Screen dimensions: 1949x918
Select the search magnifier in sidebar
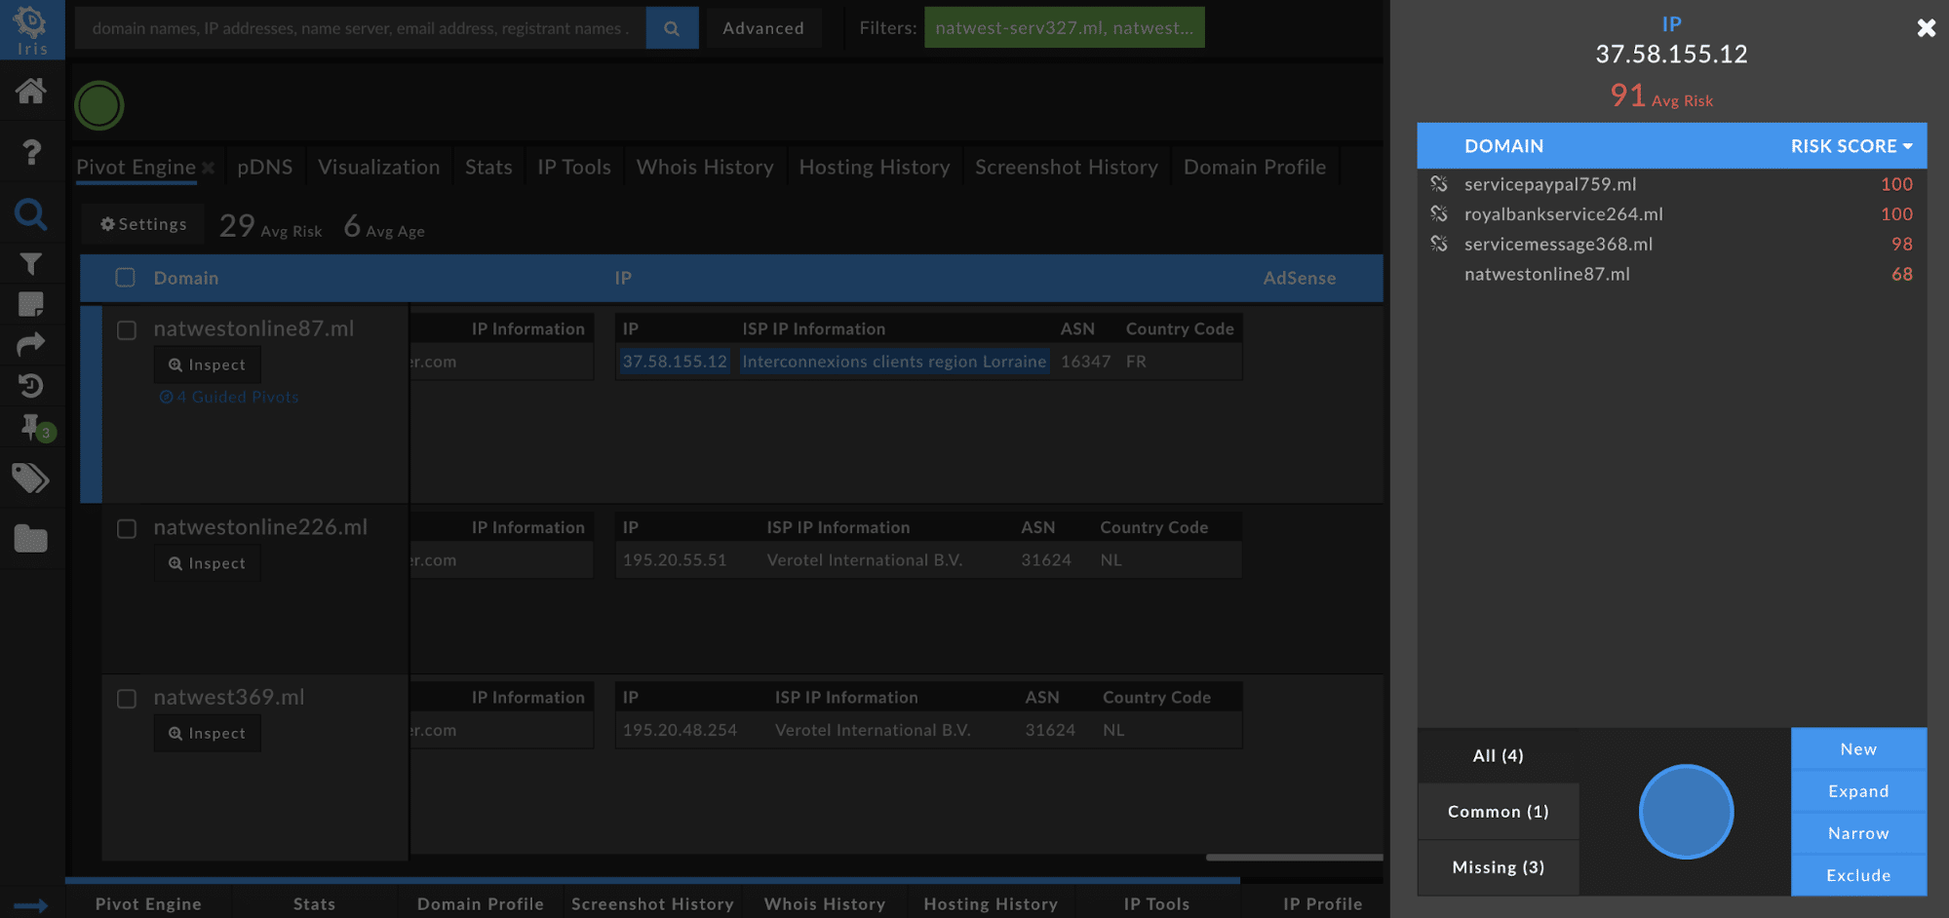click(30, 213)
